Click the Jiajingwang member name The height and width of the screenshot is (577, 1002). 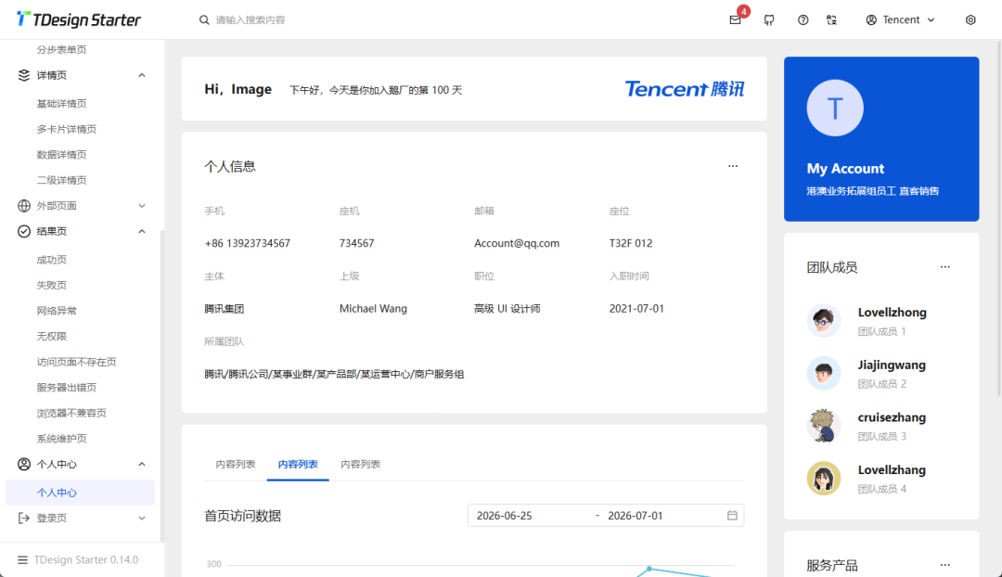pos(892,365)
